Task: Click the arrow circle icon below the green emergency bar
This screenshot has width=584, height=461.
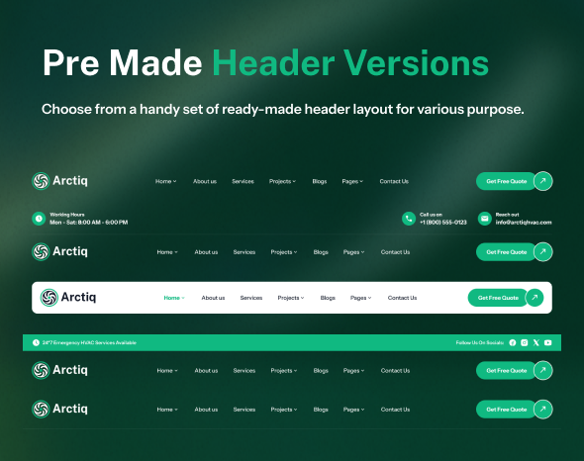Action: 543,370
